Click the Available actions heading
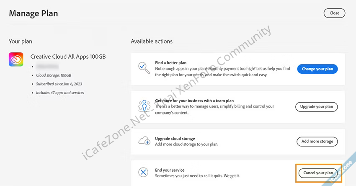The image size is (356, 186). 152,41
